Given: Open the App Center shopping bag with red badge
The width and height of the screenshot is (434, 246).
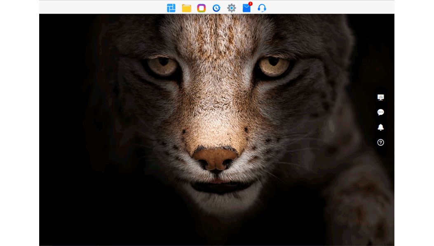Looking at the screenshot, I should point(247,7).
